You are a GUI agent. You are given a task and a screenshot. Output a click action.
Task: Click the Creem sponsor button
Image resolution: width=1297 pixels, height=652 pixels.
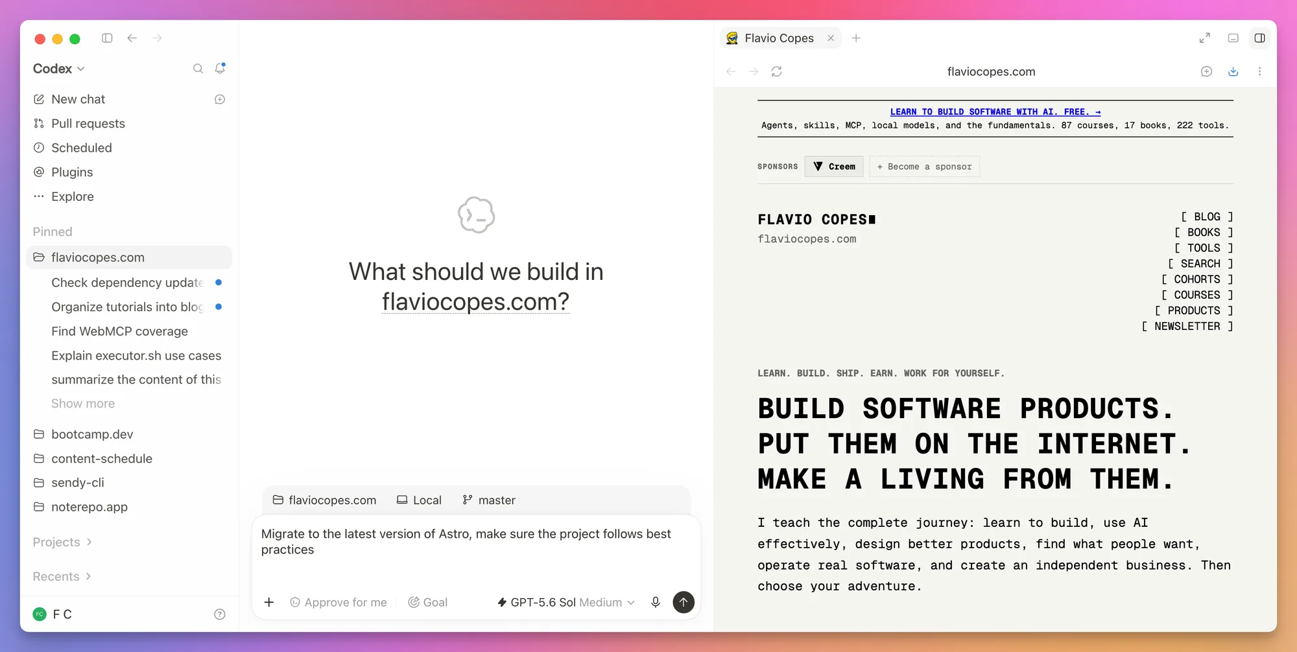834,167
